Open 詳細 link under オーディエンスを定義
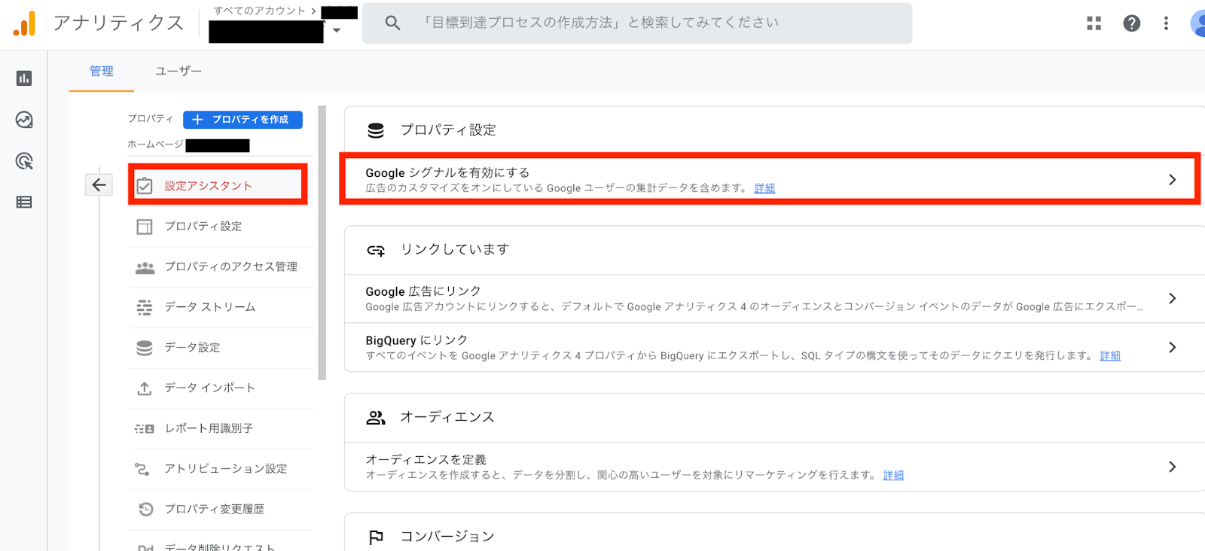 [893, 476]
